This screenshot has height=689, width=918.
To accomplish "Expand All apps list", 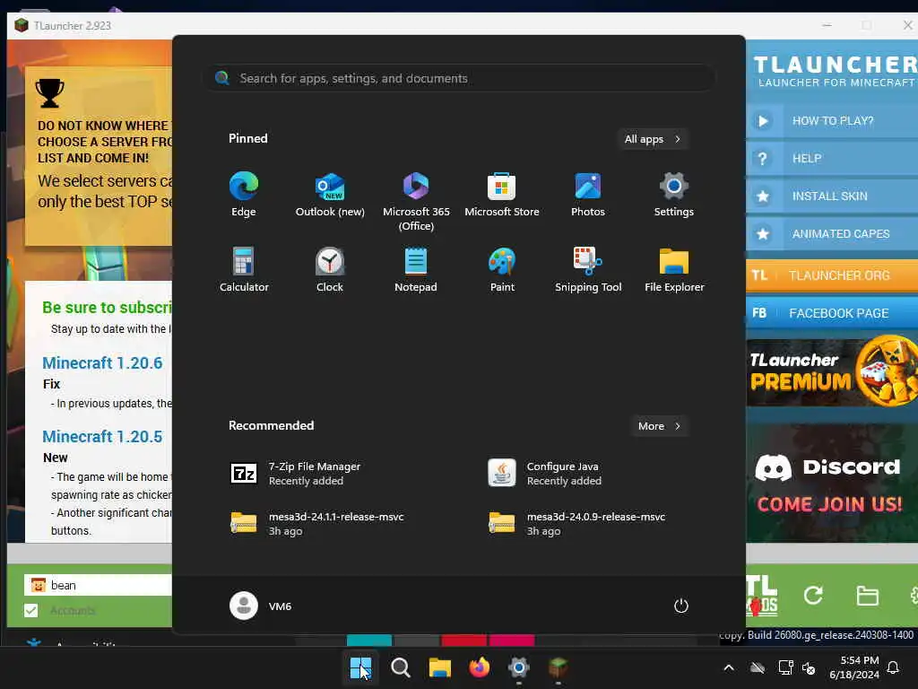I will click(x=653, y=139).
